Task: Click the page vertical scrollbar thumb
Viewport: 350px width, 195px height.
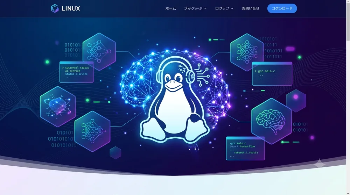Action: (x=348, y=21)
